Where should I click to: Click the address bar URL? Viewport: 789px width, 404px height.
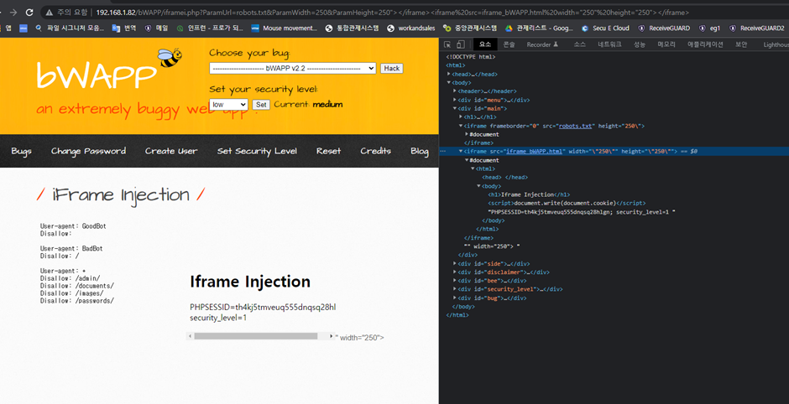[x=393, y=12]
